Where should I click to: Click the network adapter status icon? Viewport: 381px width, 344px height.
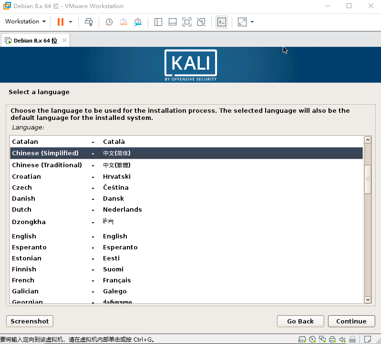(322, 339)
